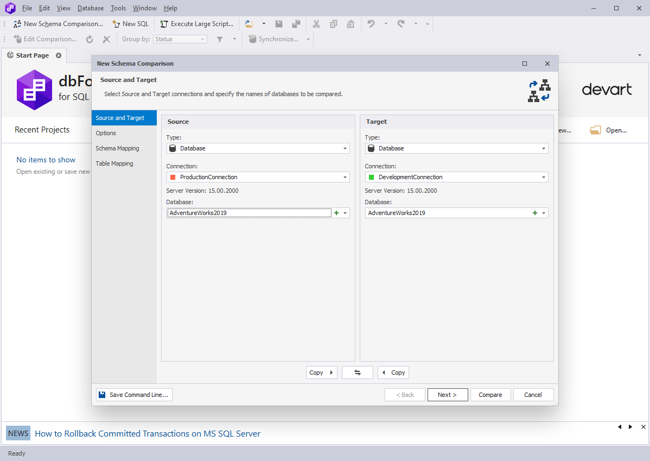Click the Redo arrow icon

click(401, 24)
